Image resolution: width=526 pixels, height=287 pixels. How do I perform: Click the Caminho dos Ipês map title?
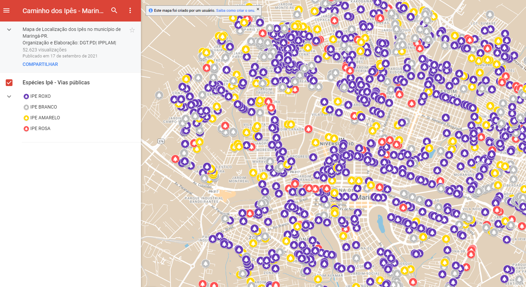(x=63, y=11)
